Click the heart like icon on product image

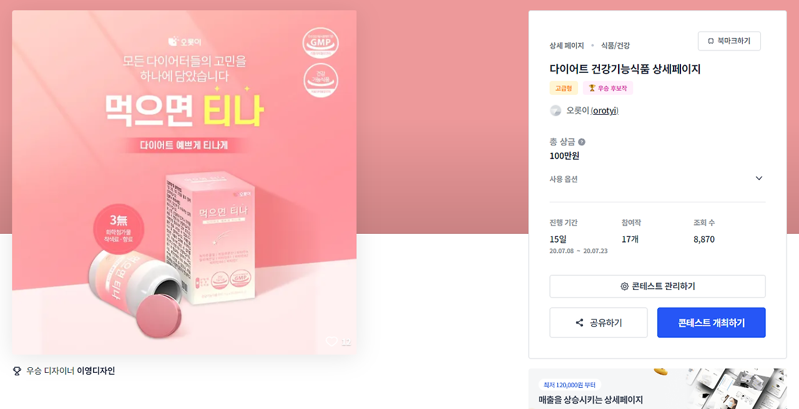[331, 342]
